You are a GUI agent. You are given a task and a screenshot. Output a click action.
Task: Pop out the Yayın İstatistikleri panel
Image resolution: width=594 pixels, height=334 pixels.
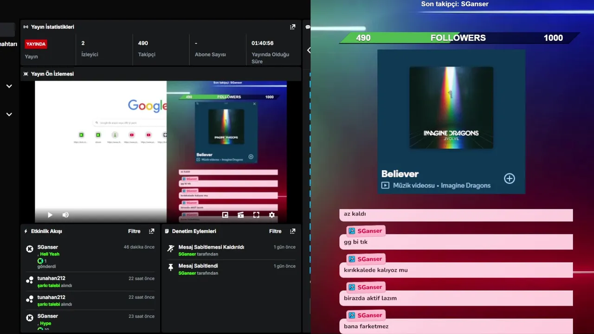point(292,27)
